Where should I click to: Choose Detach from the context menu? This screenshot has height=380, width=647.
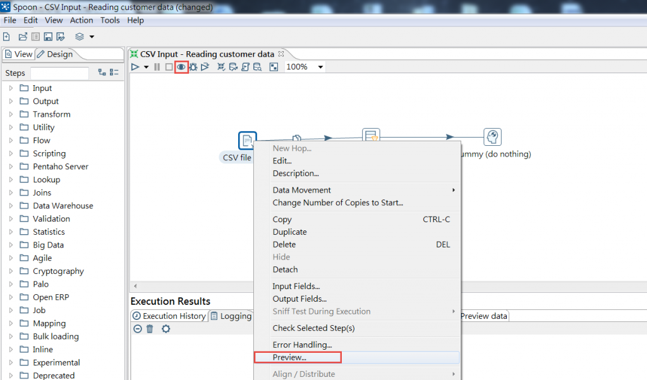coord(357,270)
